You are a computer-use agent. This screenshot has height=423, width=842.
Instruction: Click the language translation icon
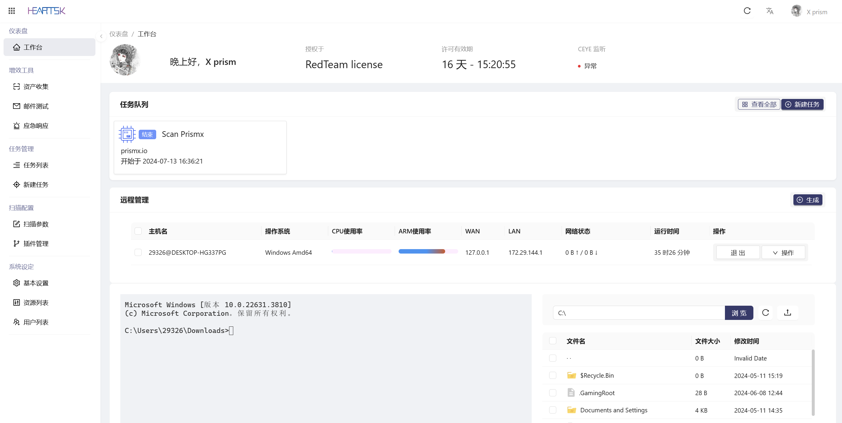click(x=769, y=11)
